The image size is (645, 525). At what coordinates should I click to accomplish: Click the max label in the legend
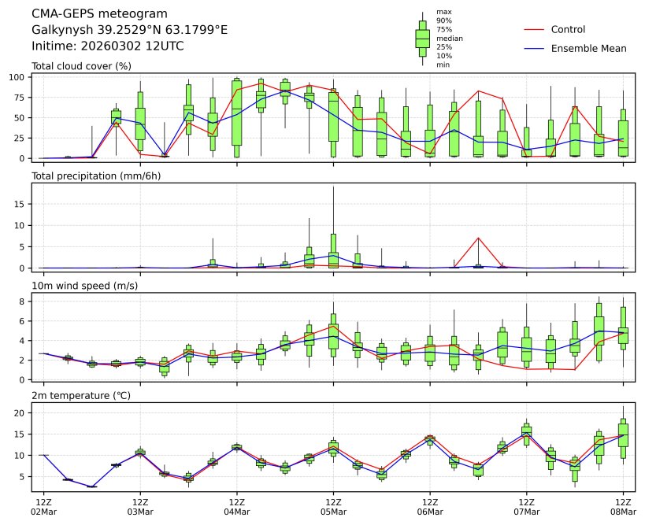click(444, 12)
